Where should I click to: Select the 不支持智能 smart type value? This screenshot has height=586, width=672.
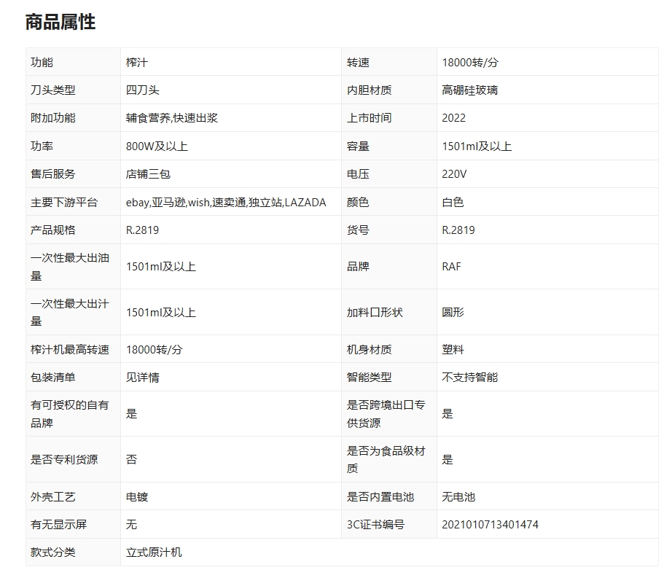(x=469, y=378)
